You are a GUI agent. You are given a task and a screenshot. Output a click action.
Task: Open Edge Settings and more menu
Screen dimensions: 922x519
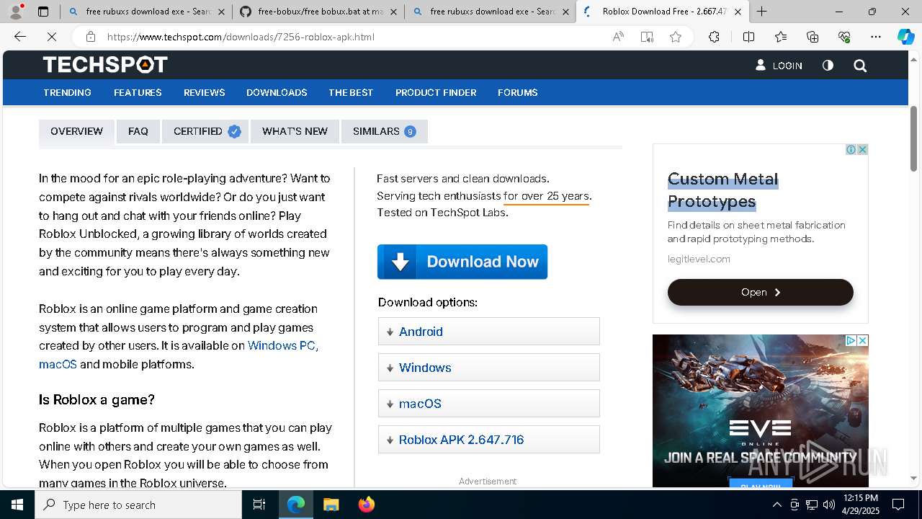pos(876,37)
